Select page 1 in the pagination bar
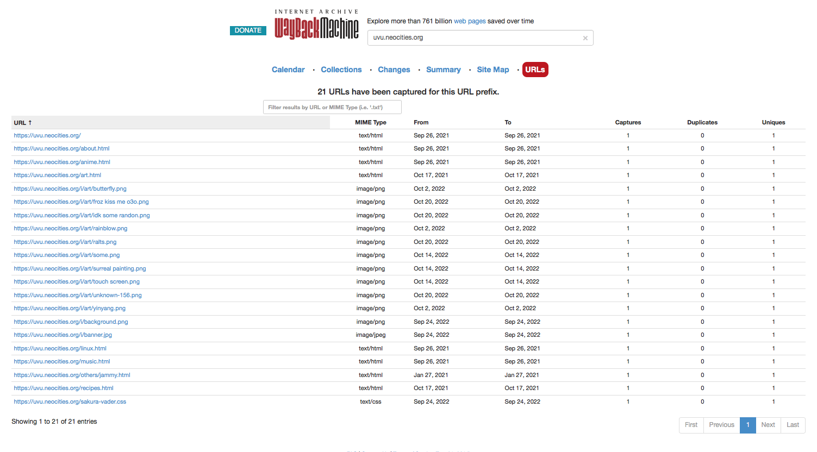 [747, 425]
